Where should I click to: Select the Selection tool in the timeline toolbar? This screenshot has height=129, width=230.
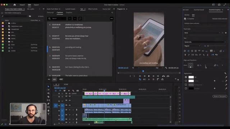pyautogui.click(x=49, y=86)
